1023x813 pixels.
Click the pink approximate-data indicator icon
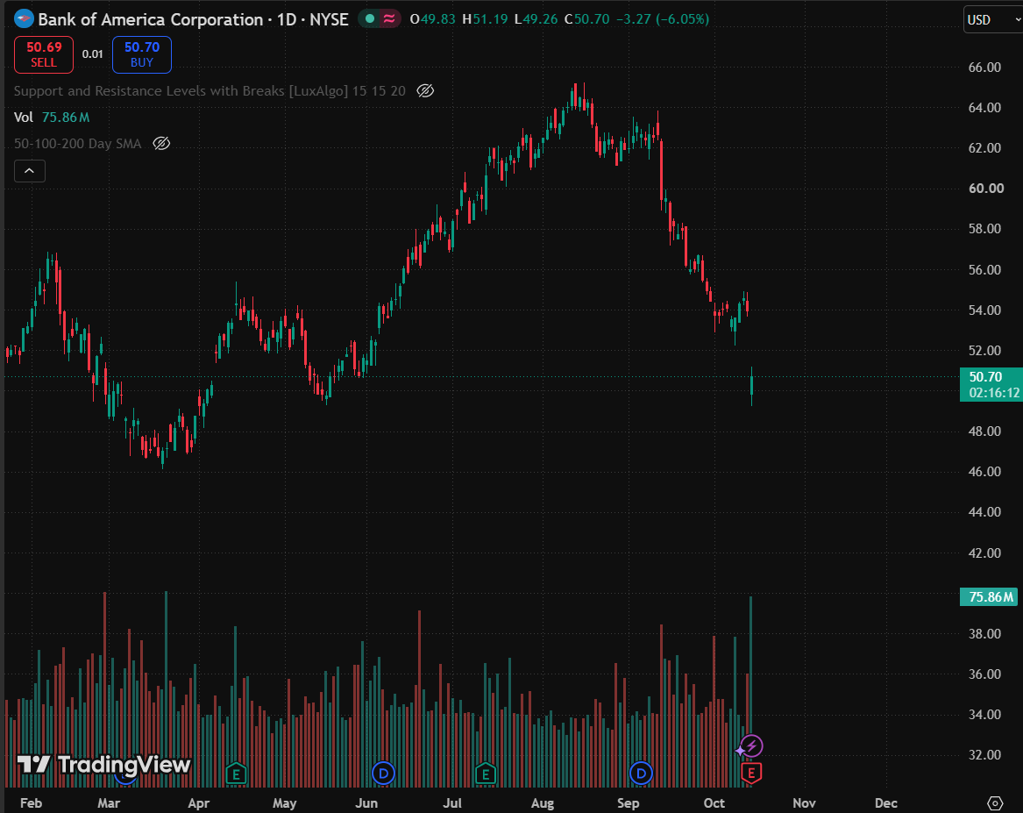tap(389, 19)
